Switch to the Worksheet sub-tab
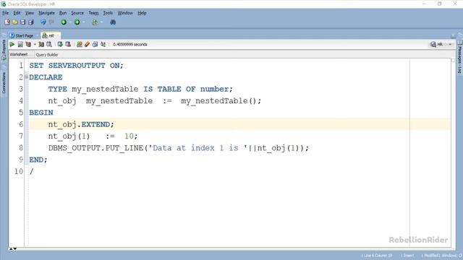The height and width of the screenshot is (260, 463). 18,55
